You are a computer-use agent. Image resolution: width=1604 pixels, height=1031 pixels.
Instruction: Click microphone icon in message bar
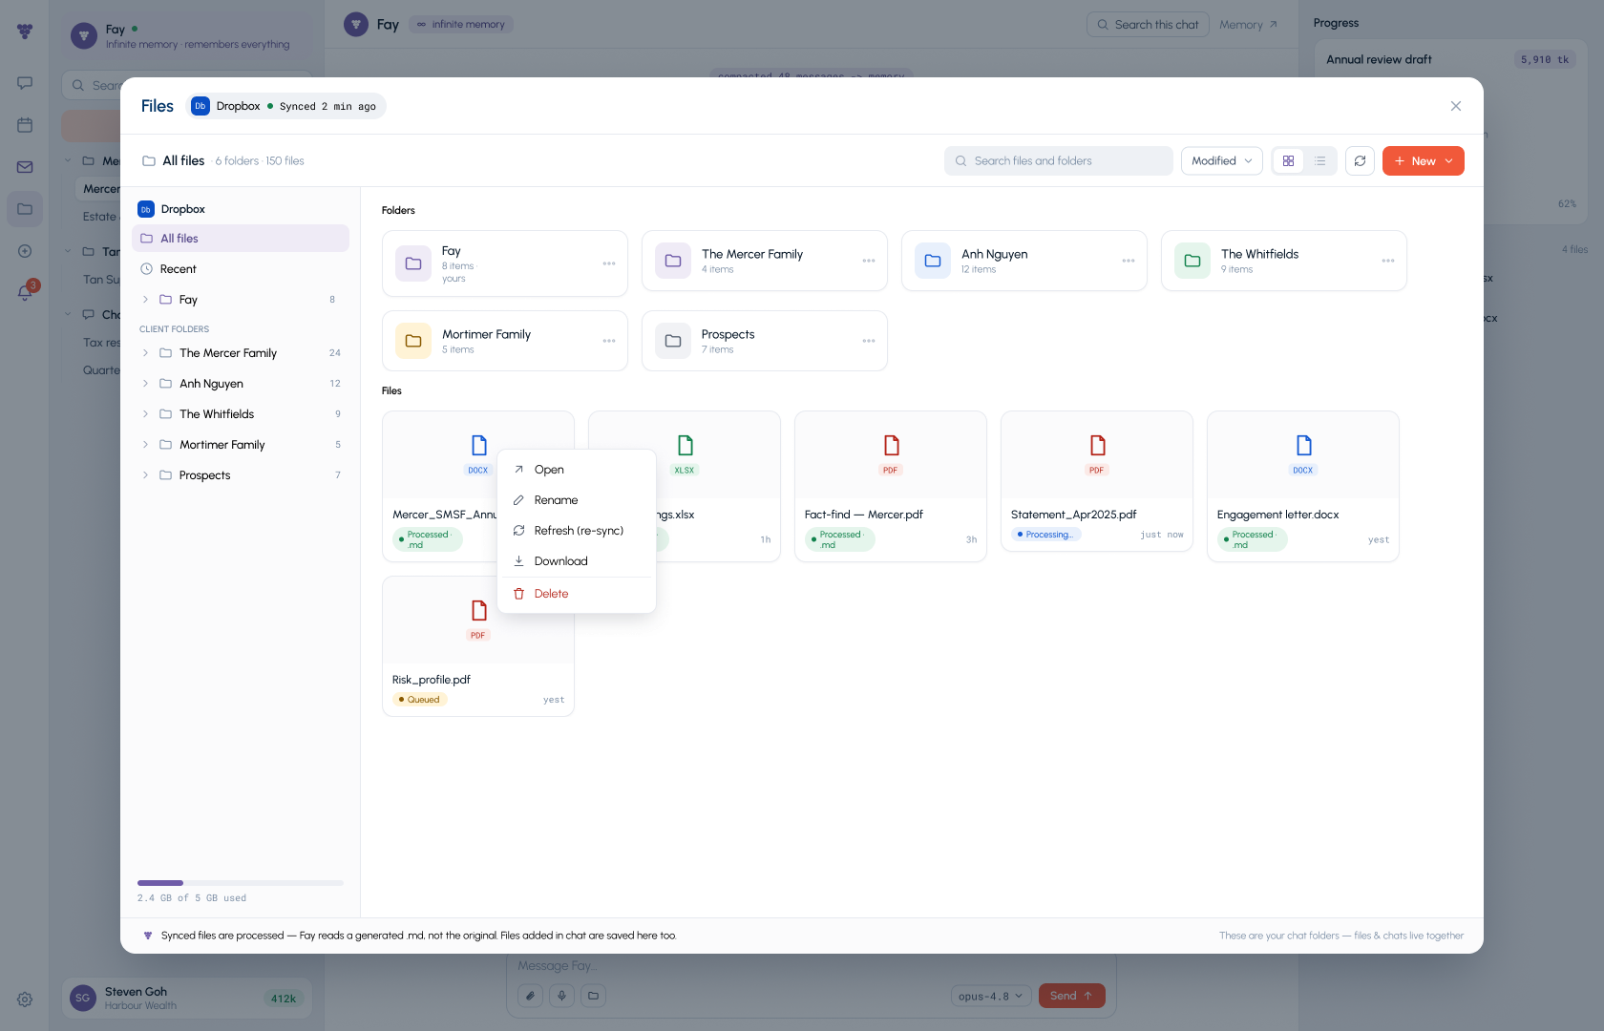coord(562,996)
